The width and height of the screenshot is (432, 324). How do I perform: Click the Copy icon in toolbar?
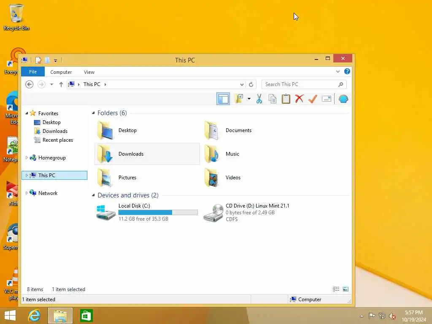(272, 99)
